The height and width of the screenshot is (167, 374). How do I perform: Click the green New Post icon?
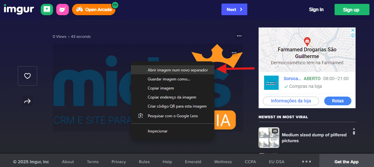point(47,9)
